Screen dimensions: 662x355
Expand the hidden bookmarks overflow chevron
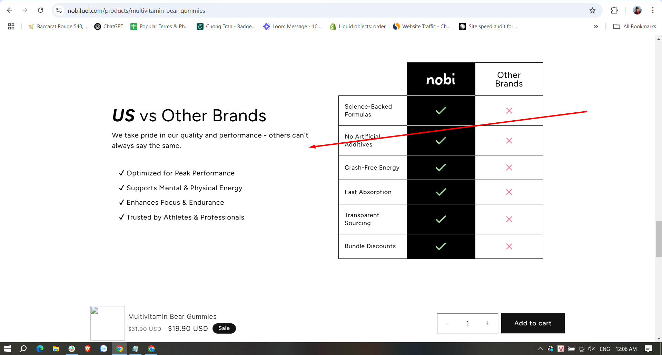596,27
